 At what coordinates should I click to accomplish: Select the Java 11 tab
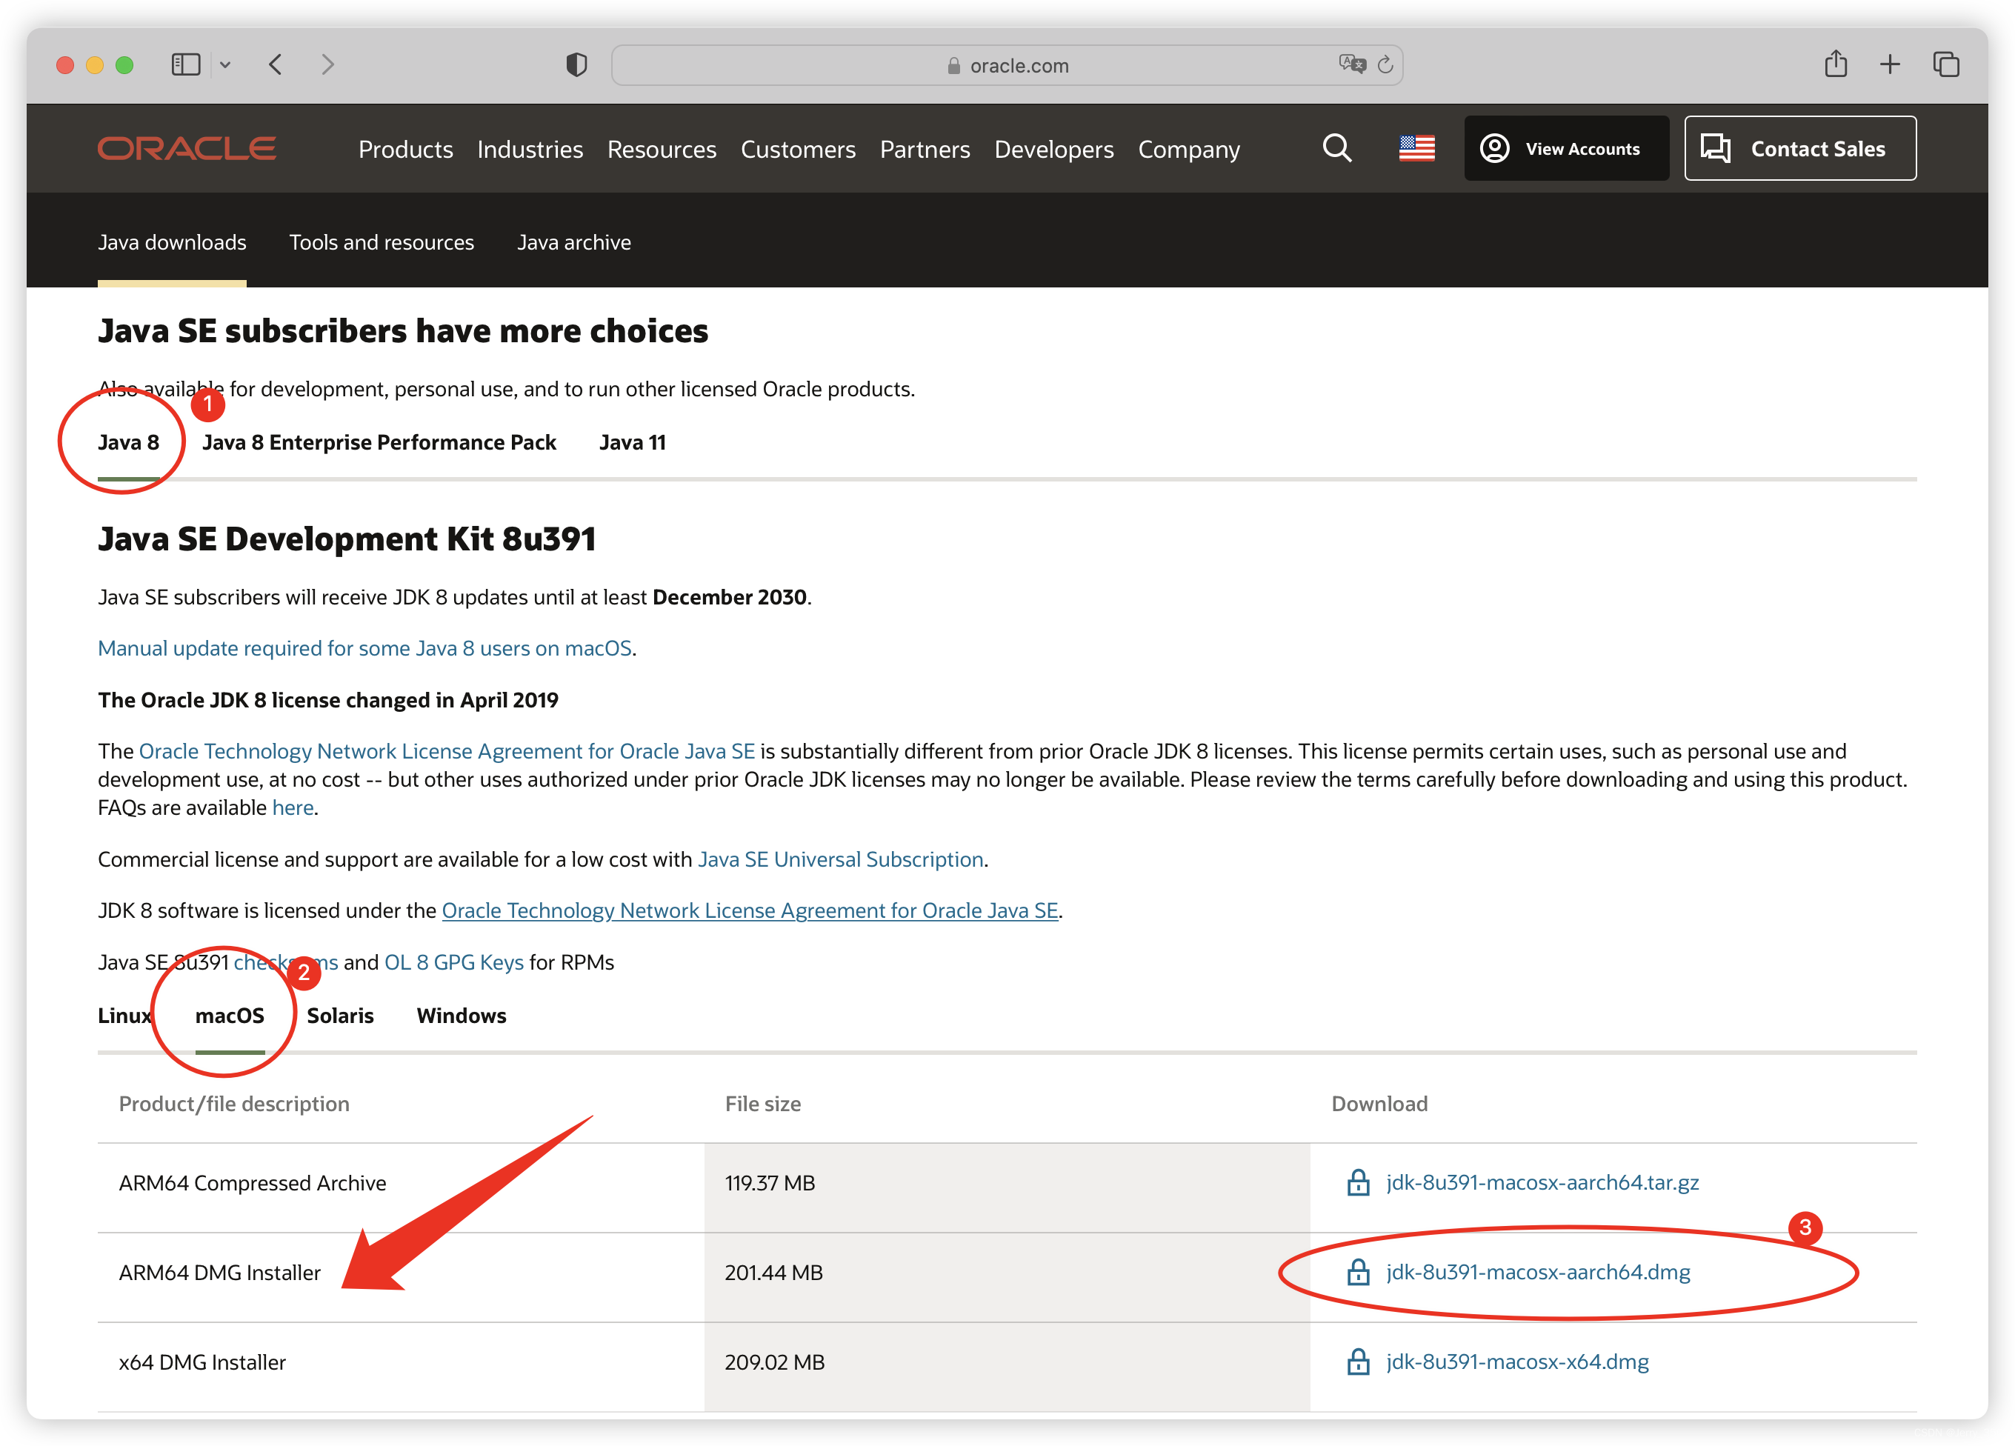[x=633, y=442]
